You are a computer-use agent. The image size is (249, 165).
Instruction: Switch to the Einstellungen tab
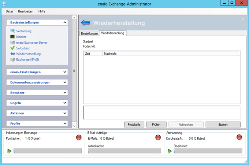click(x=89, y=33)
